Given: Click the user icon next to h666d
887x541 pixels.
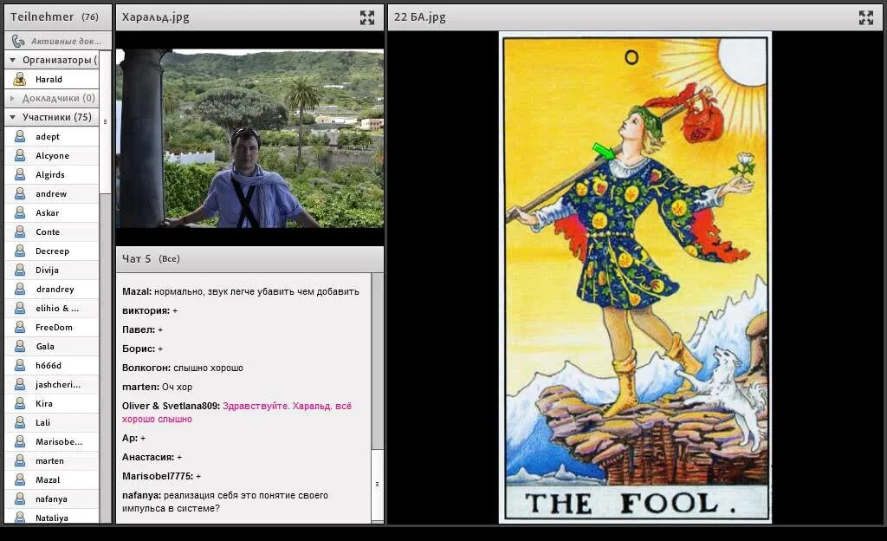Looking at the screenshot, I should (20, 366).
